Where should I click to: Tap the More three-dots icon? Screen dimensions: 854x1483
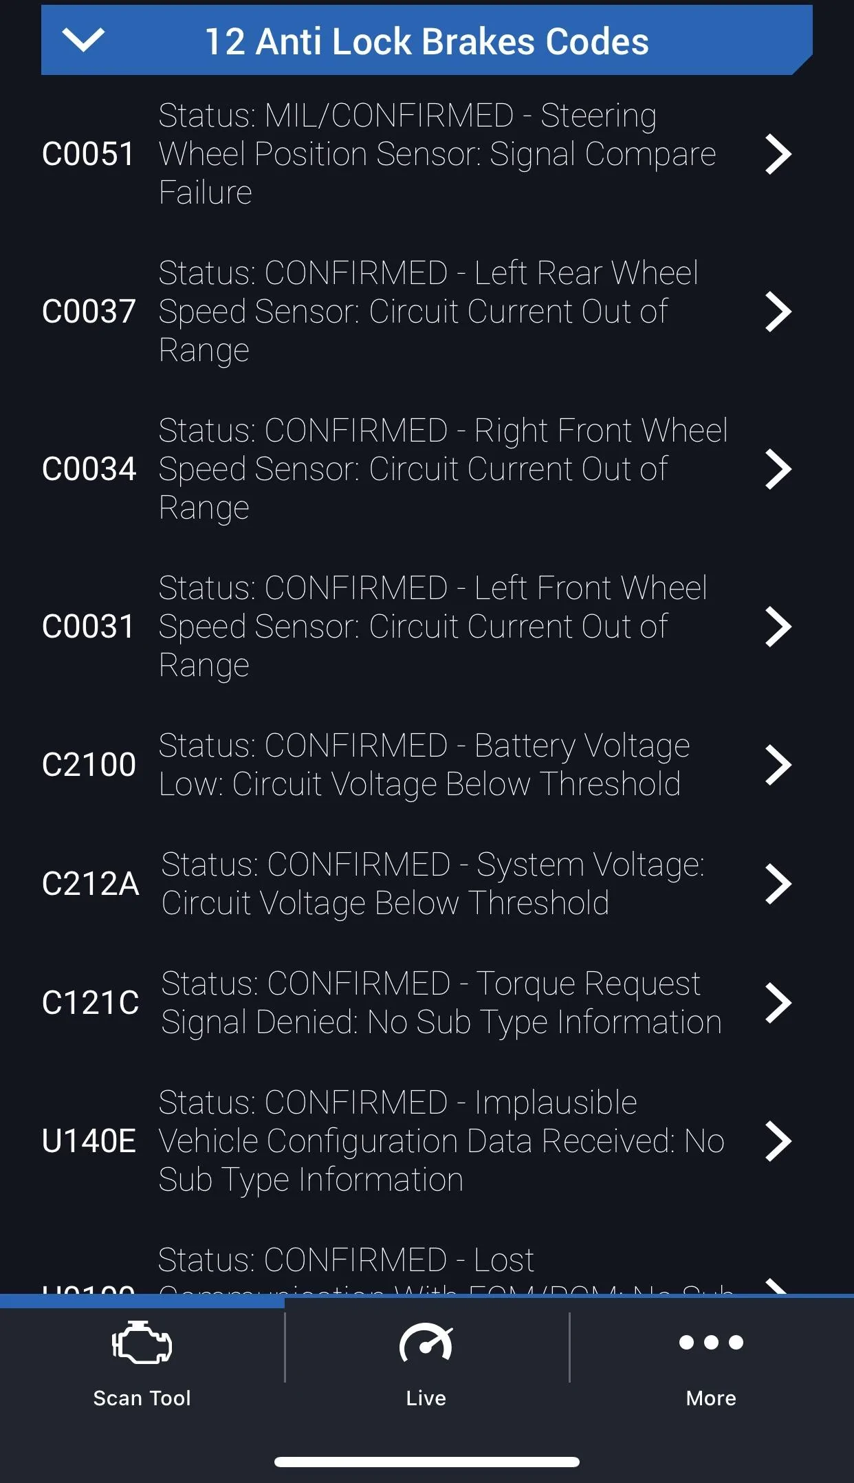711,1342
